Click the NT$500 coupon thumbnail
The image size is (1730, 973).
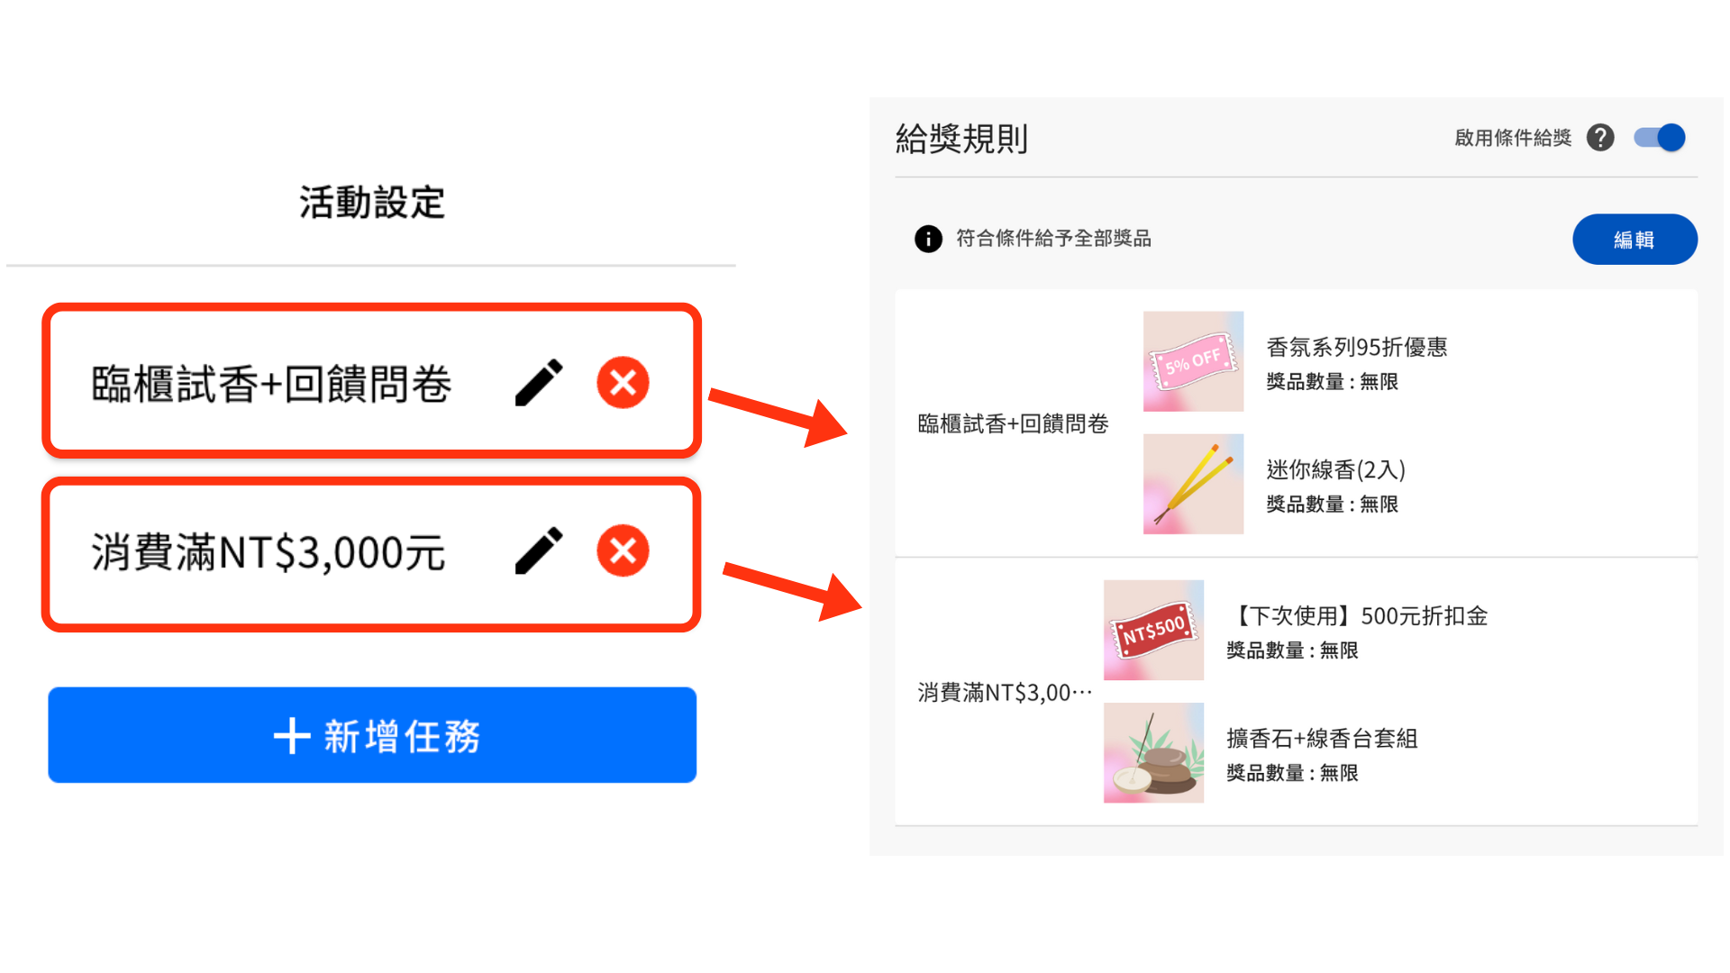point(1153,630)
